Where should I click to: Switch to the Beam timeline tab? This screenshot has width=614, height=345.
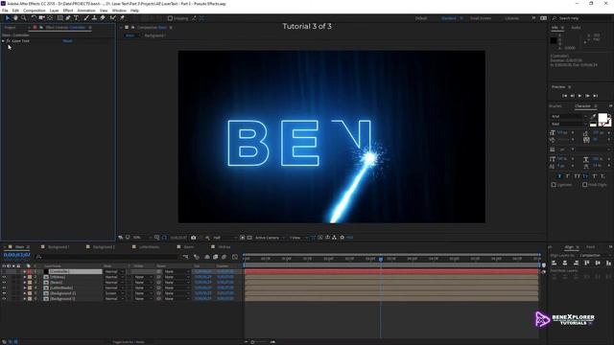(189, 247)
